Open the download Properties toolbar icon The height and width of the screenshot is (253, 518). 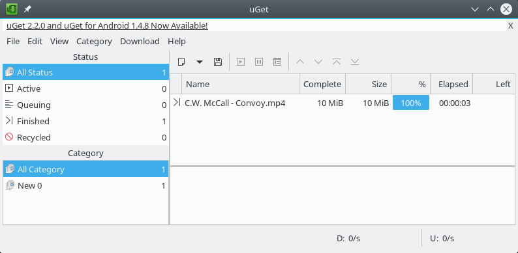(277, 62)
